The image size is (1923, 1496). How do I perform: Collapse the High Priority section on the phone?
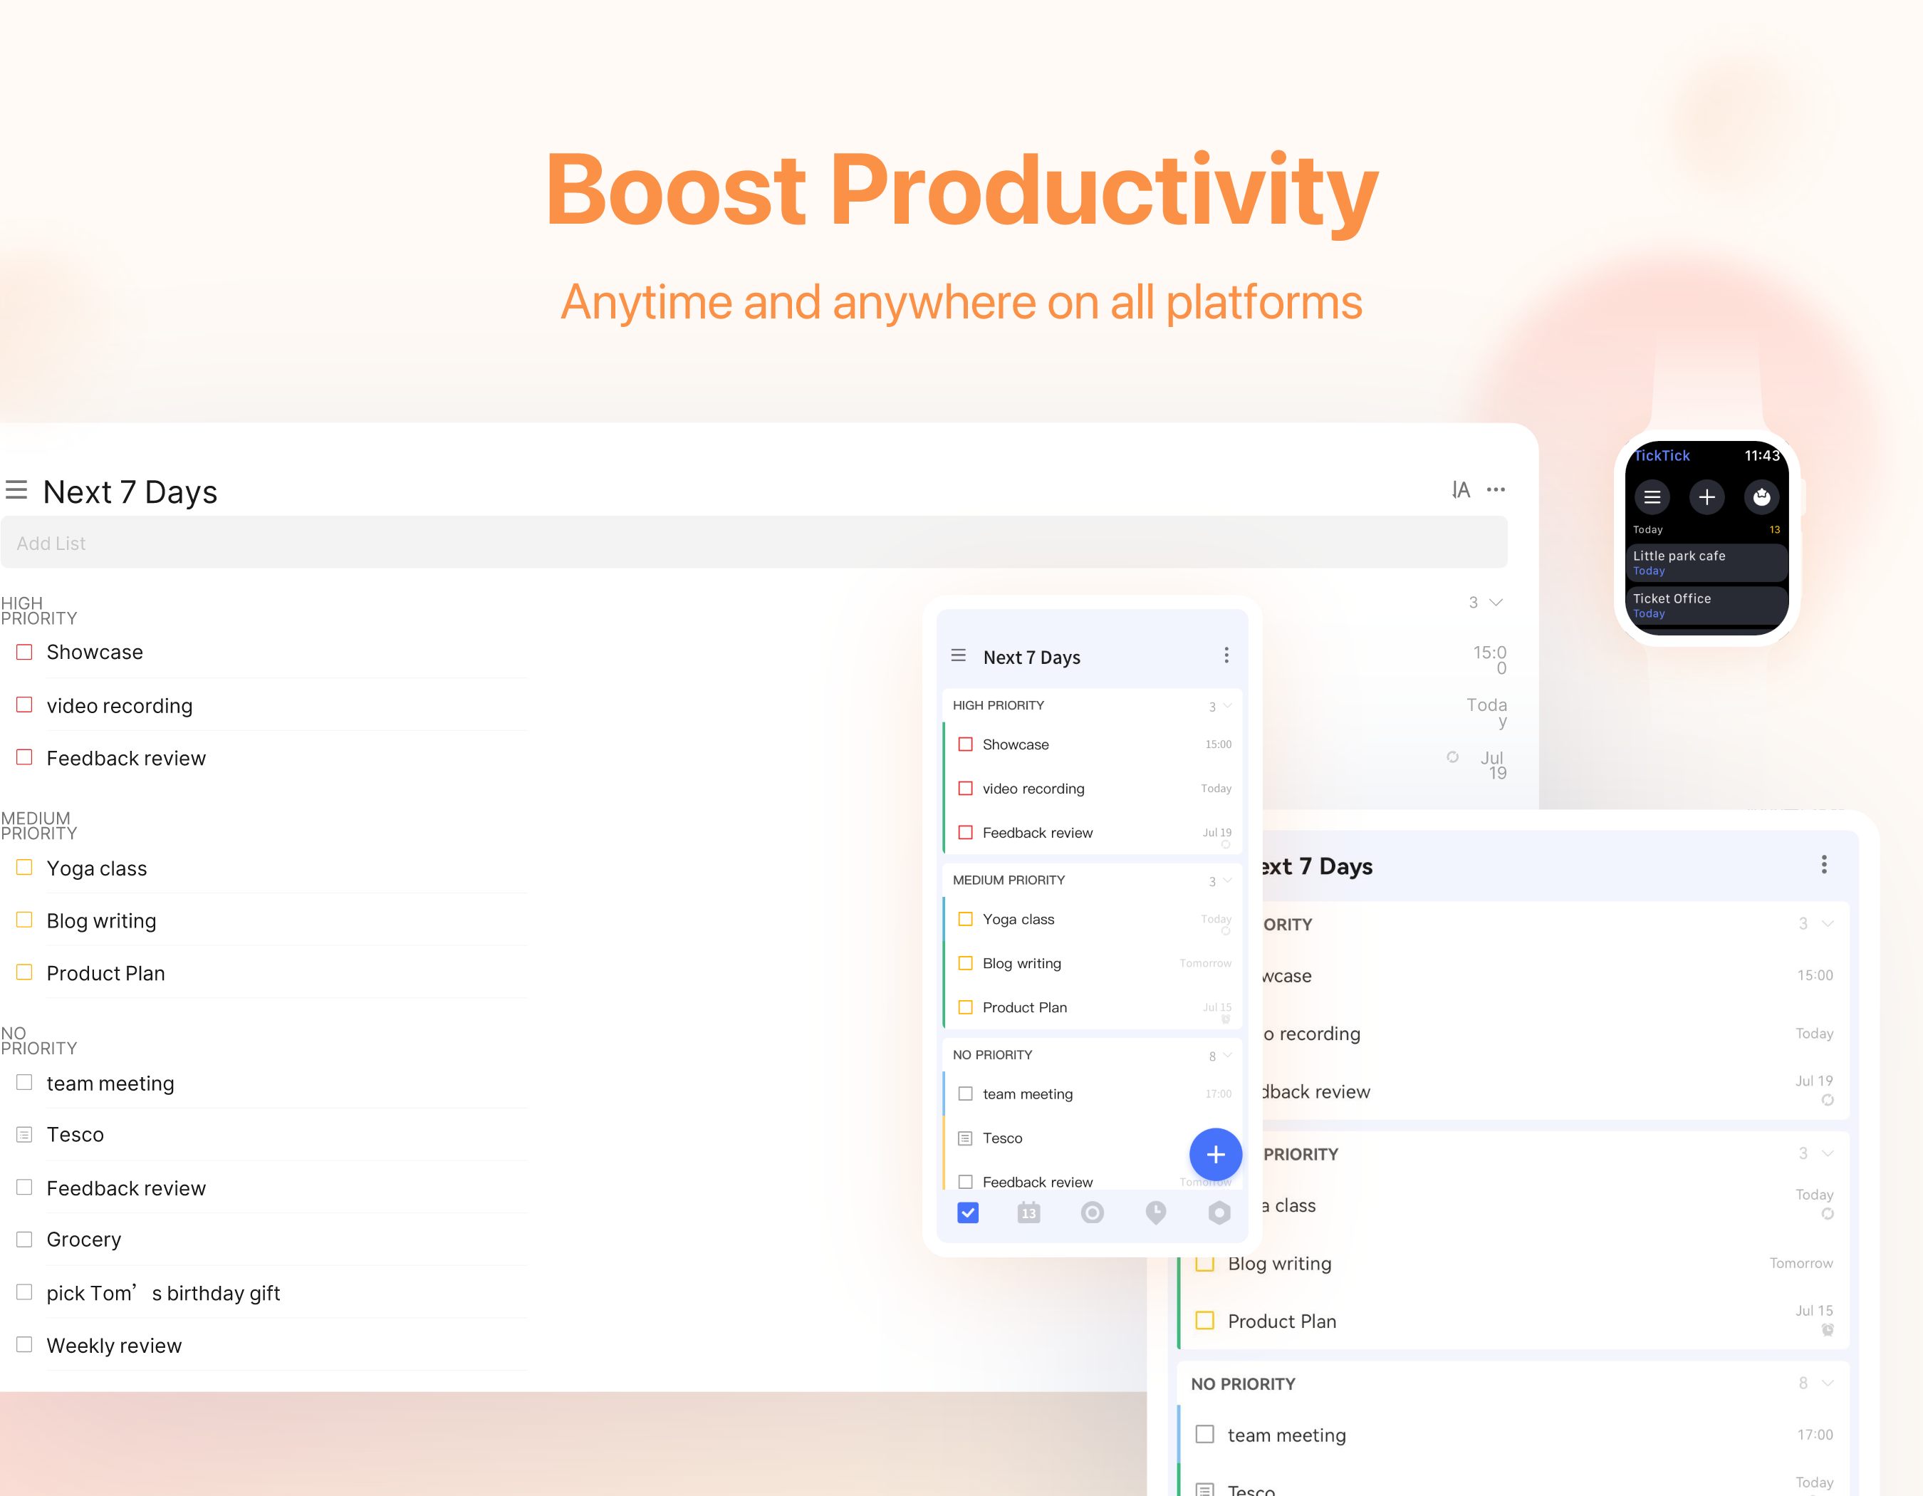coord(1227,705)
